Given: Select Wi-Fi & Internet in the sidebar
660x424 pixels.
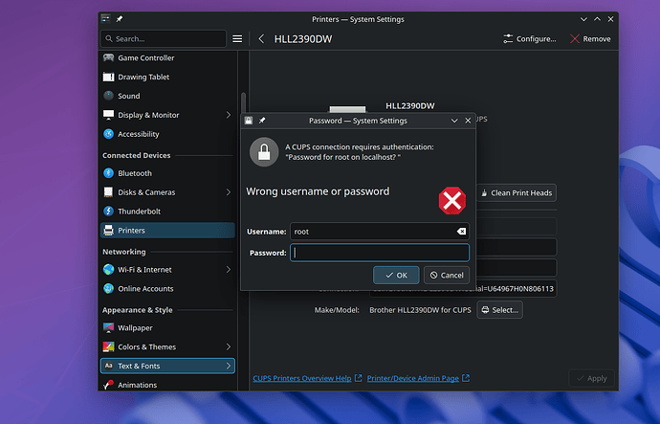Looking at the screenshot, I should [144, 270].
